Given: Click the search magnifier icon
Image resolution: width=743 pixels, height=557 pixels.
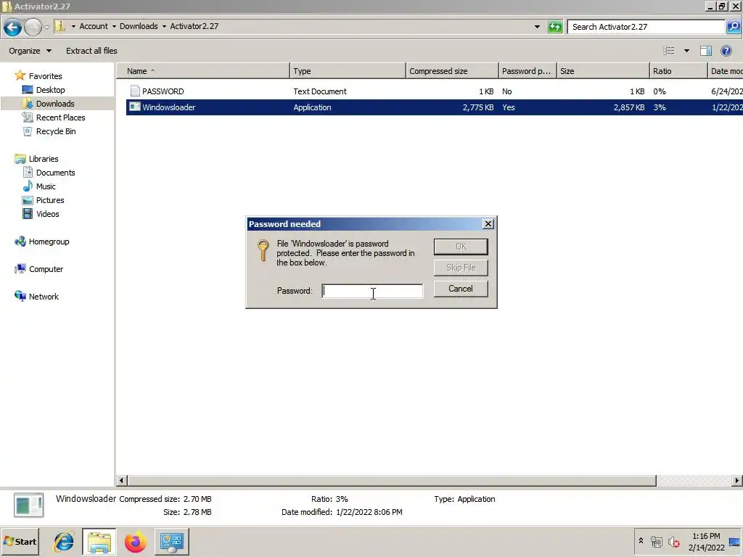Looking at the screenshot, I should tap(733, 27).
